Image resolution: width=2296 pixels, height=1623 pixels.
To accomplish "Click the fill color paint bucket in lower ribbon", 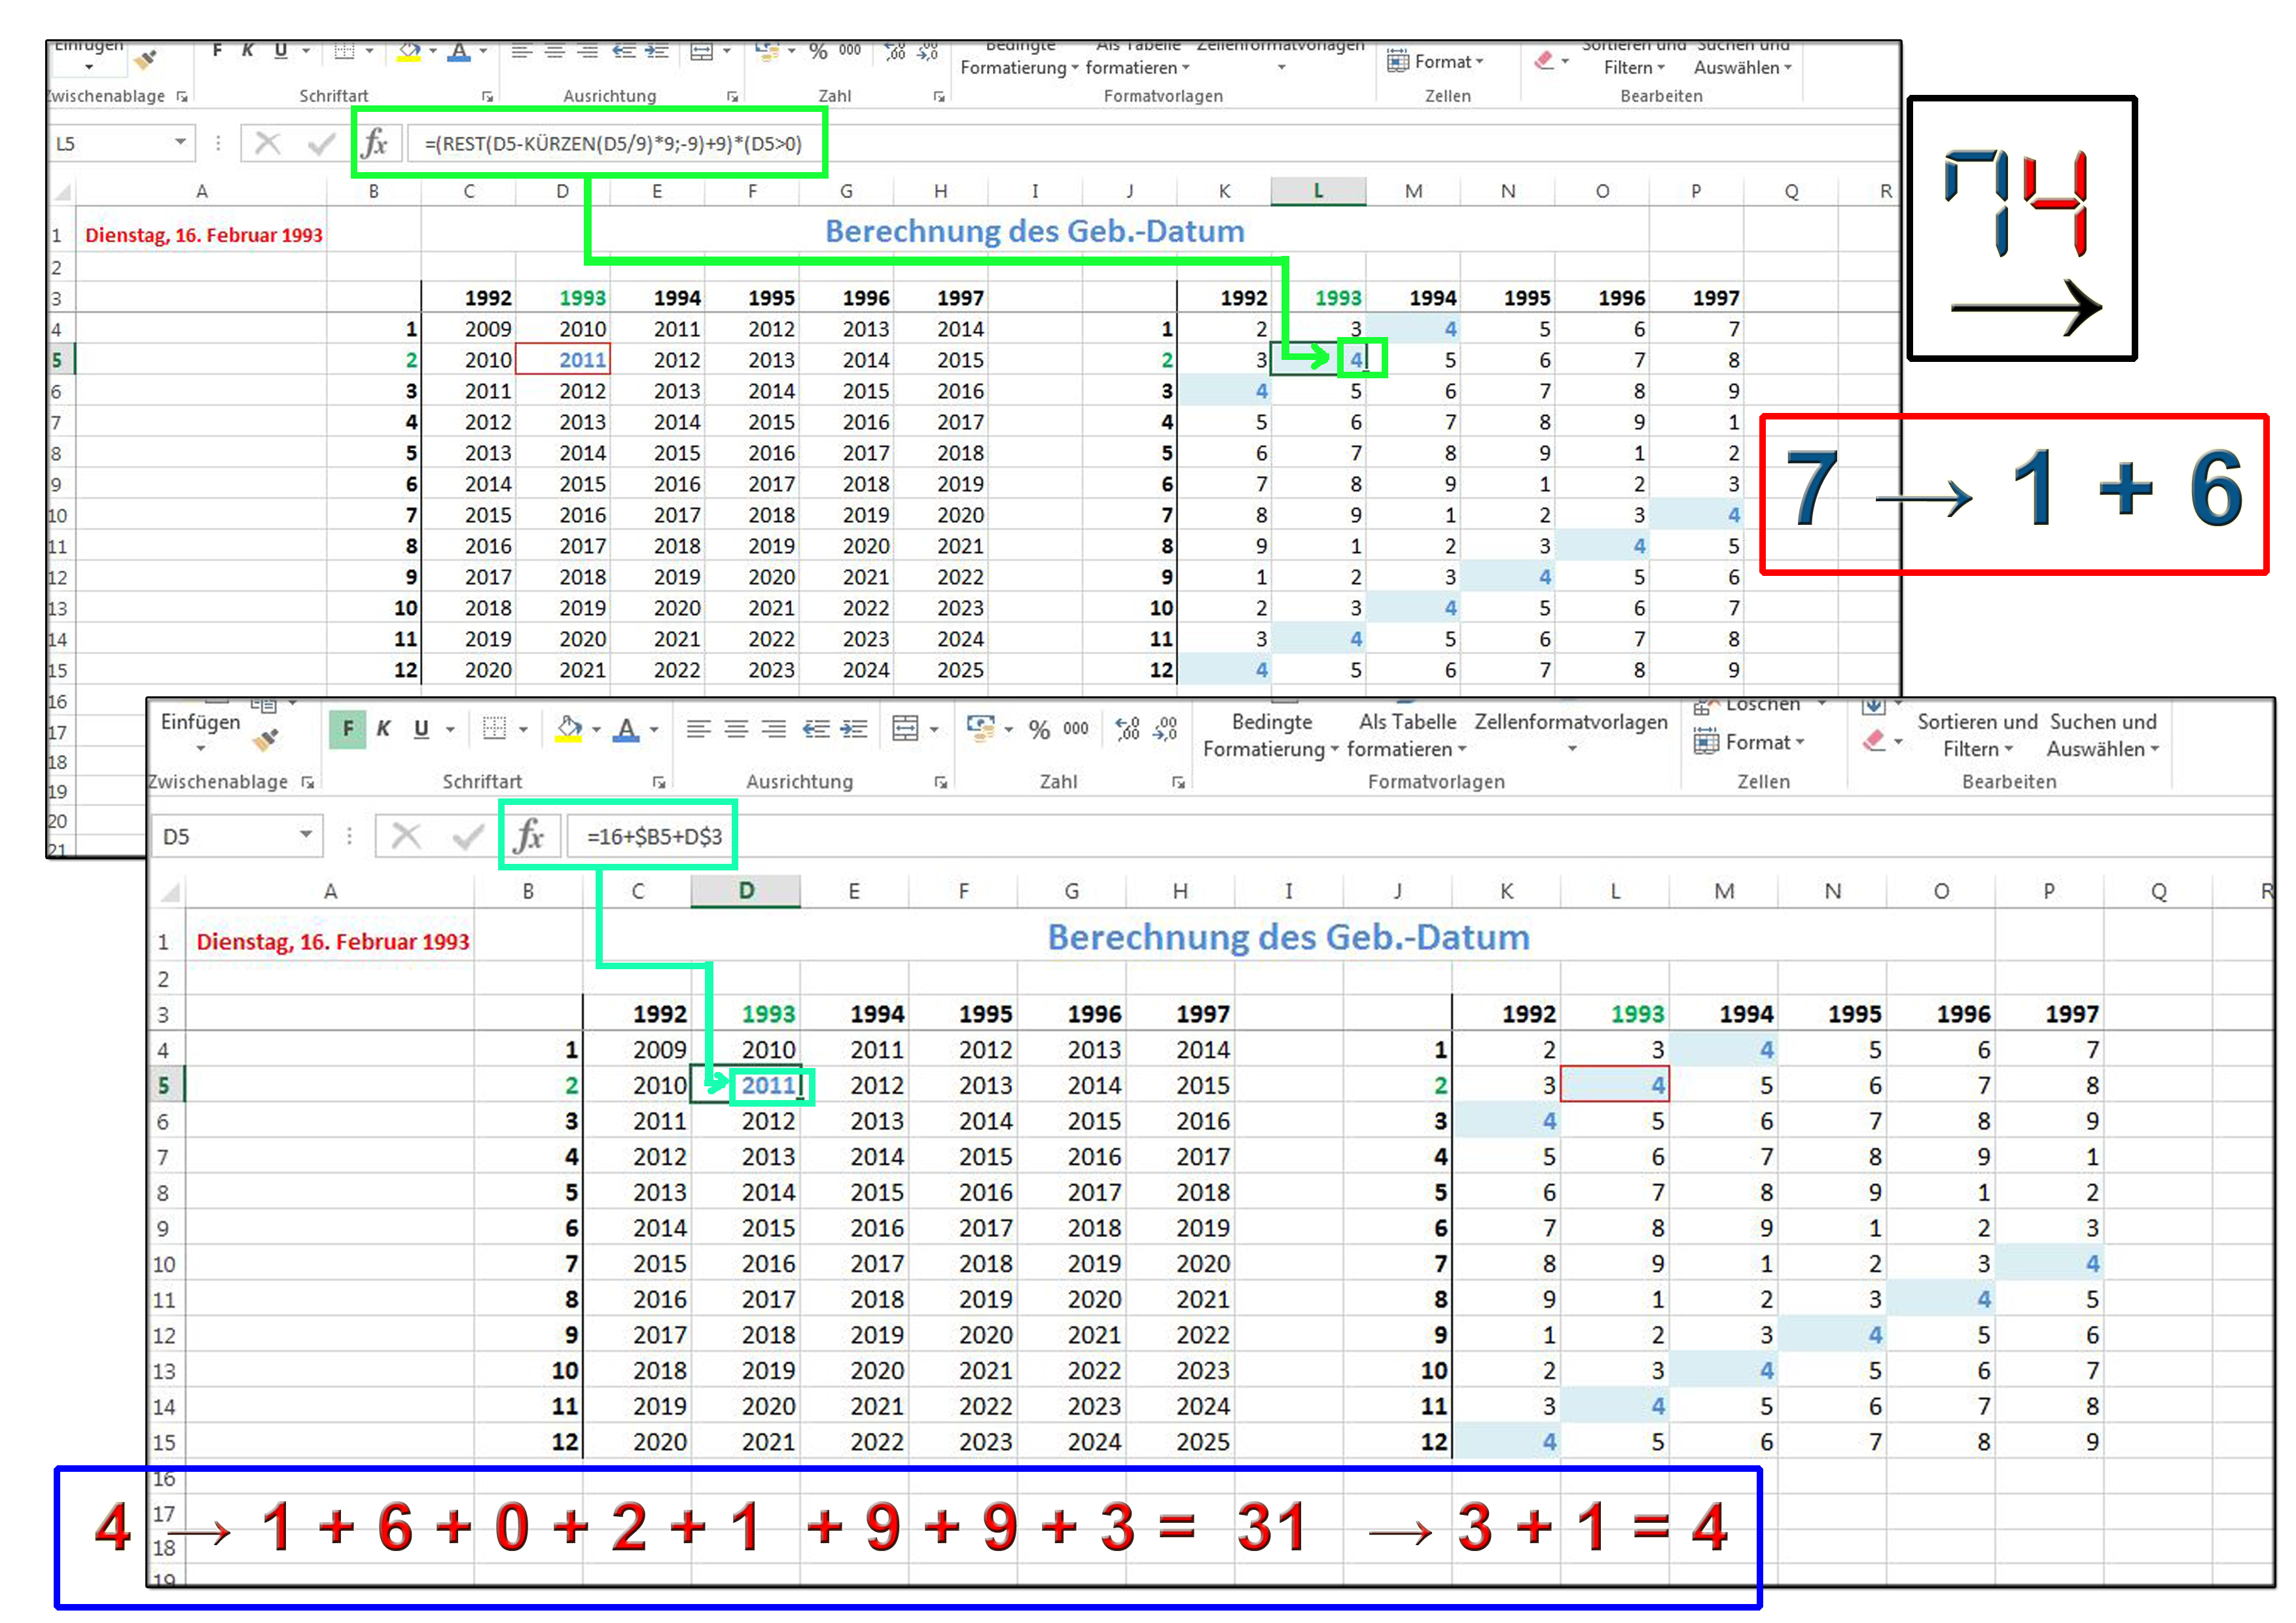I will [x=569, y=729].
